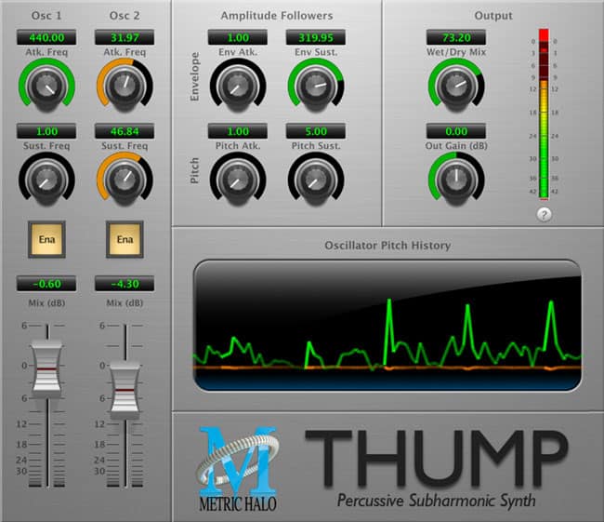Click the Osc 1 Atk. Freq knob

tap(46, 86)
